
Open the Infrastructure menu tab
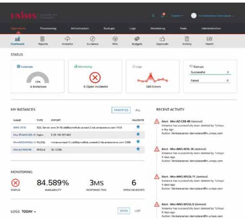coord(80,29)
